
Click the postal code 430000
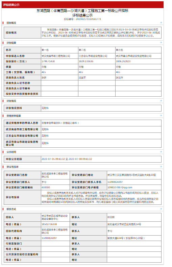pos(46,187)
